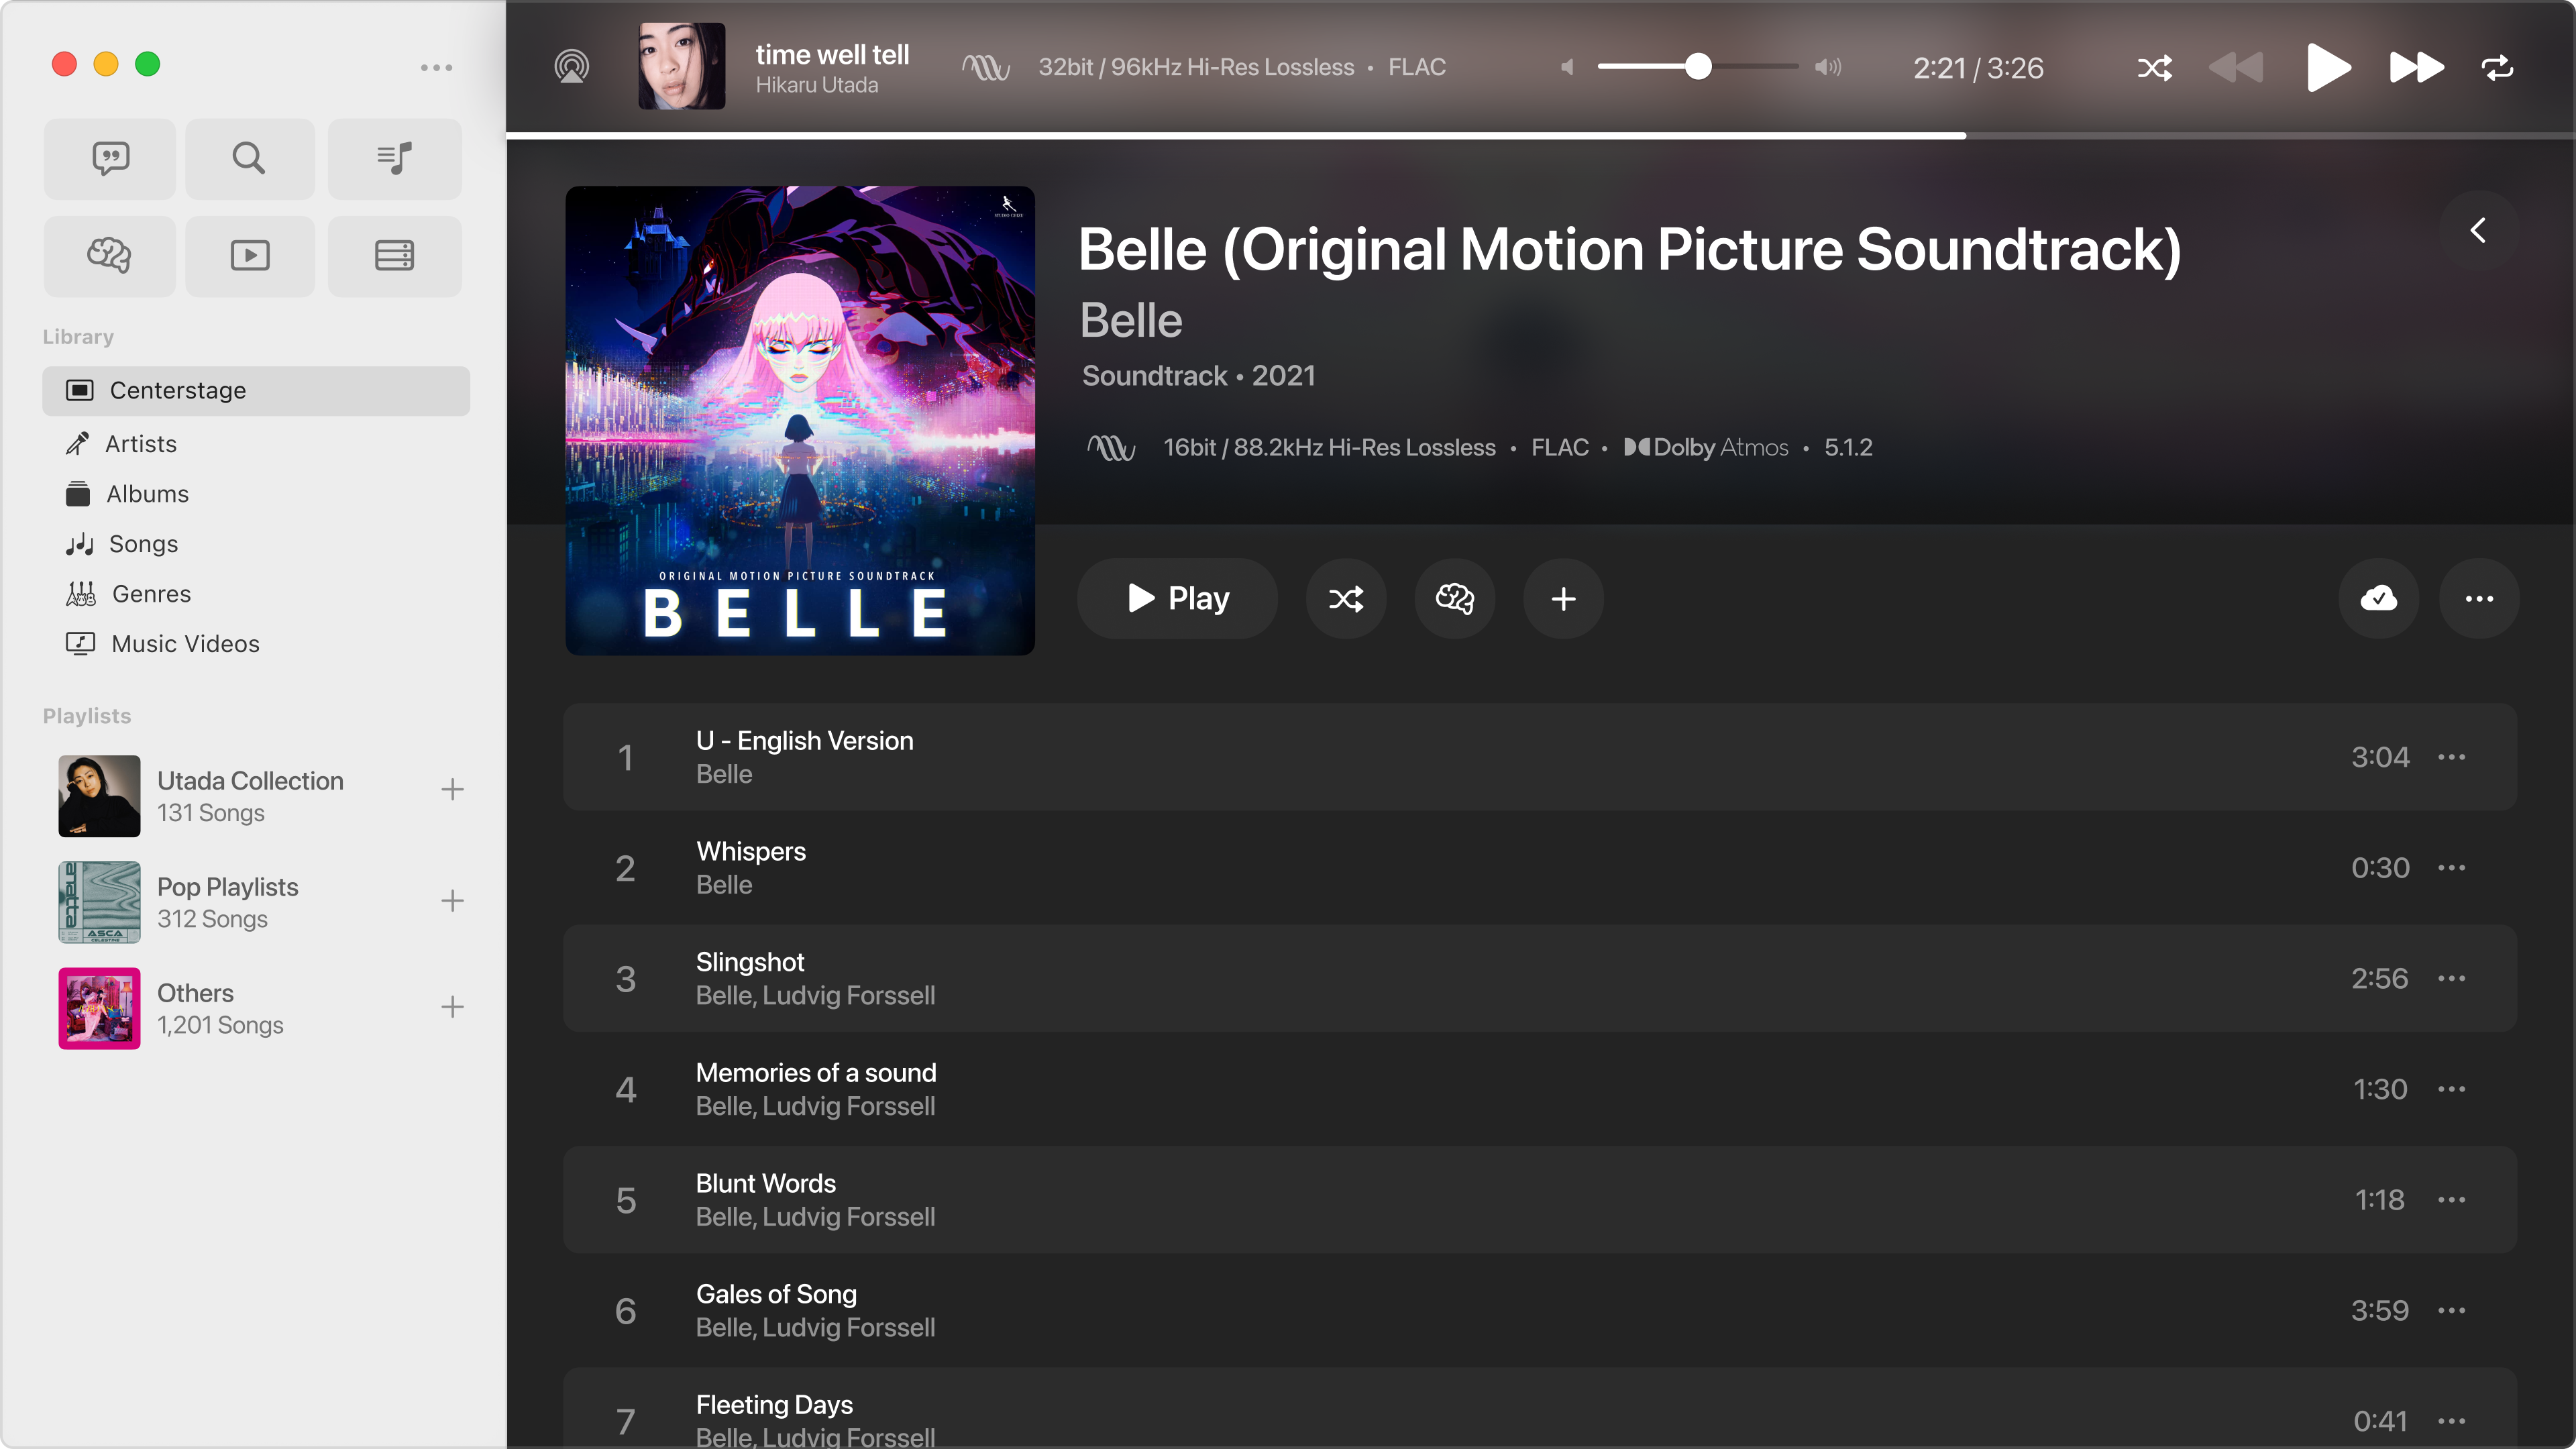Open the album's ellipsis options menu
Viewport: 2576px width, 1449px height.
click(x=2479, y=598)
